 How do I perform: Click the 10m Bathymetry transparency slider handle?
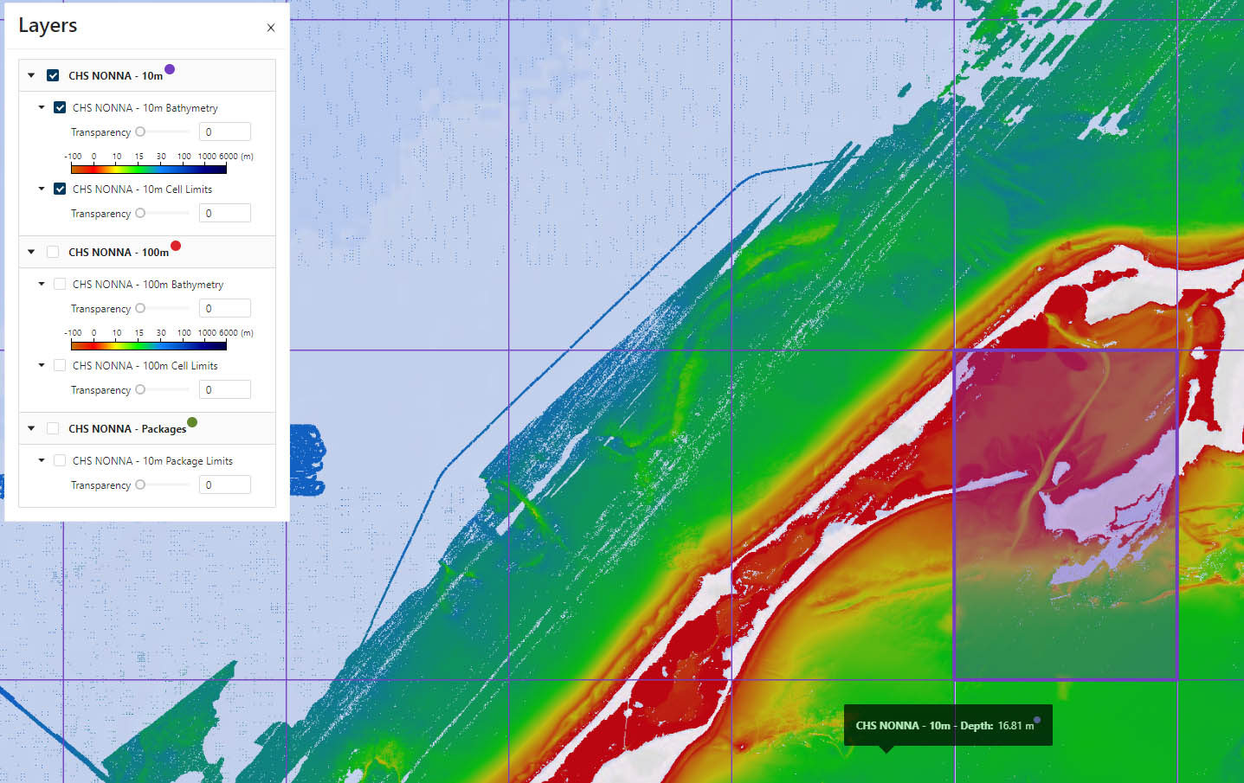click(x=140, y=132)
